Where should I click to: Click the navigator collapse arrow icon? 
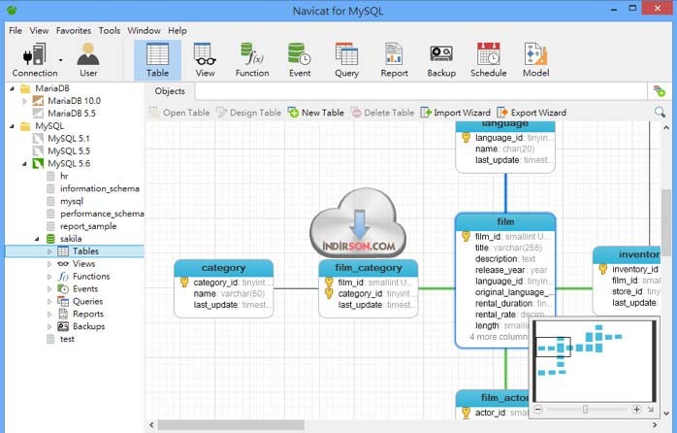(650, 409)
